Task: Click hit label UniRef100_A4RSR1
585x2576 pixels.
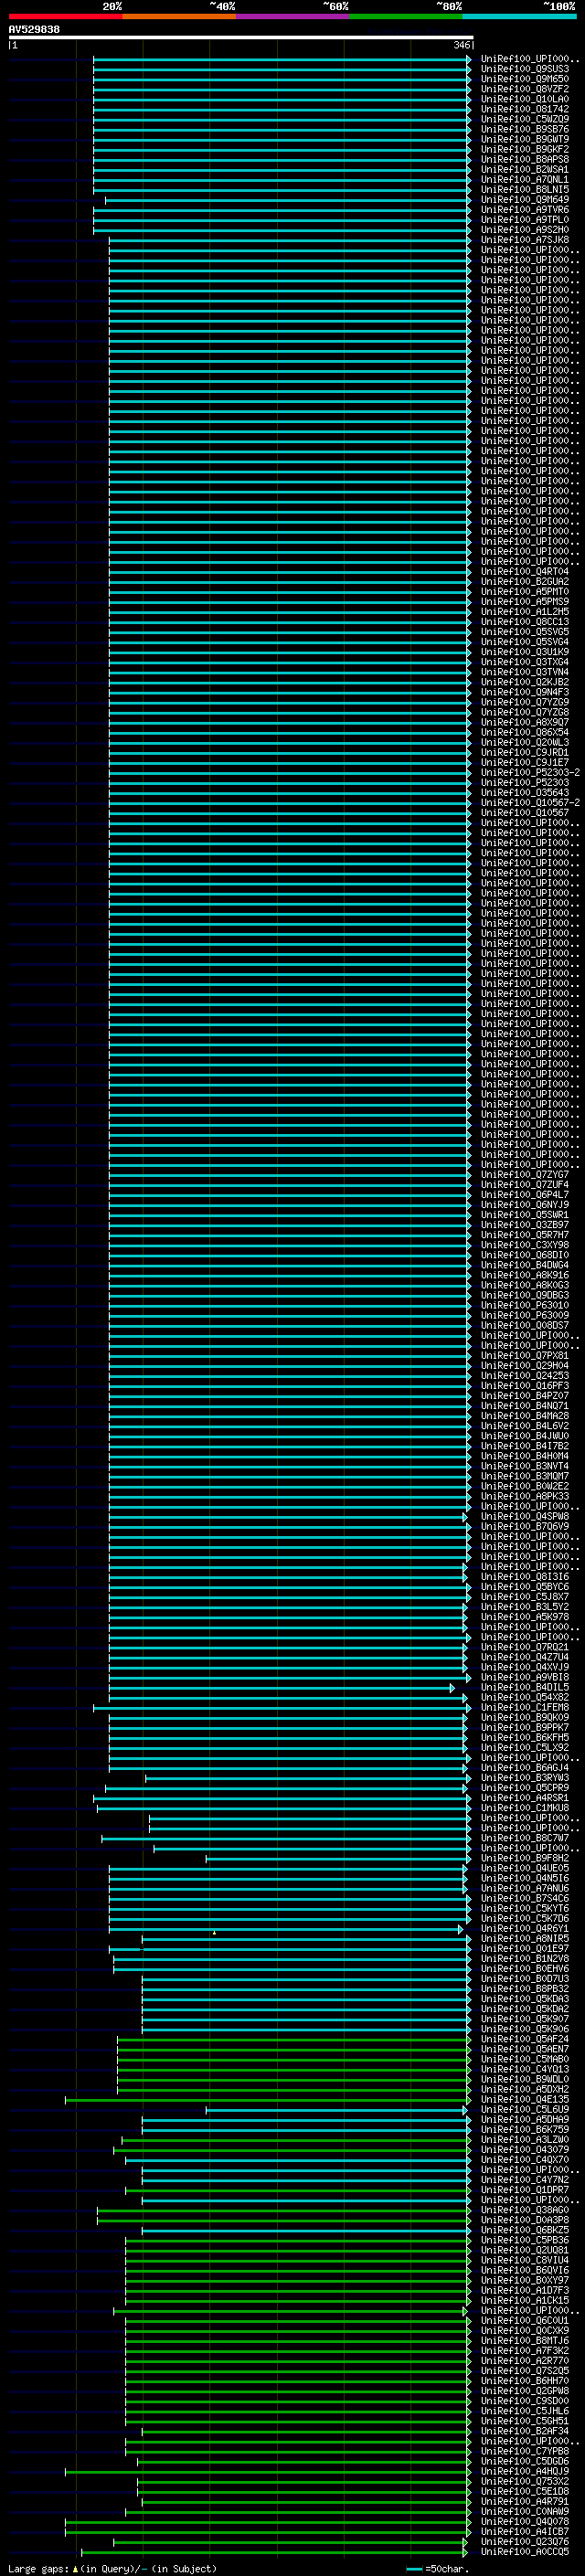Action: (x=525, y=1798)
